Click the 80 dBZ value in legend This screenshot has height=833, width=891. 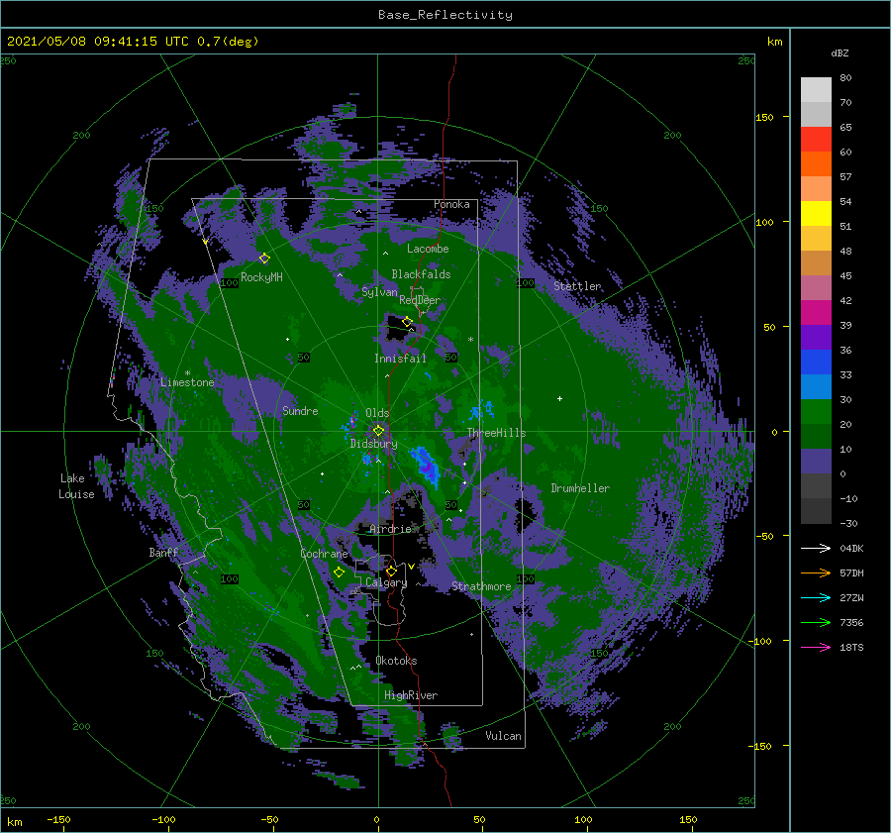pyautogui.click(x=845, y=78)
